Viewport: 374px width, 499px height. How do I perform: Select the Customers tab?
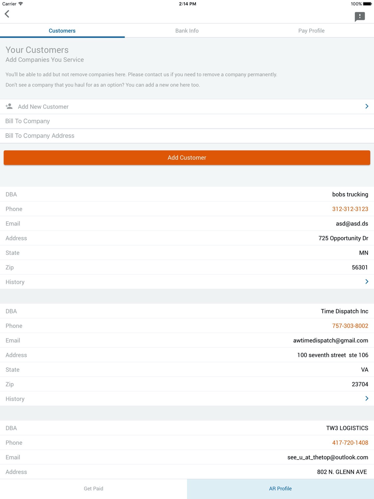click(62, 31)
